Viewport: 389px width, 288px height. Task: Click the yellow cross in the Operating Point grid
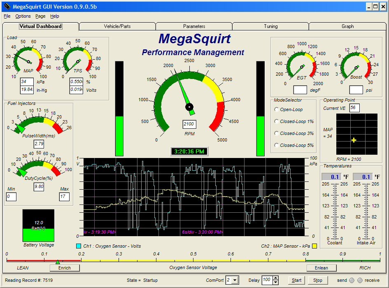coord(354,140)
